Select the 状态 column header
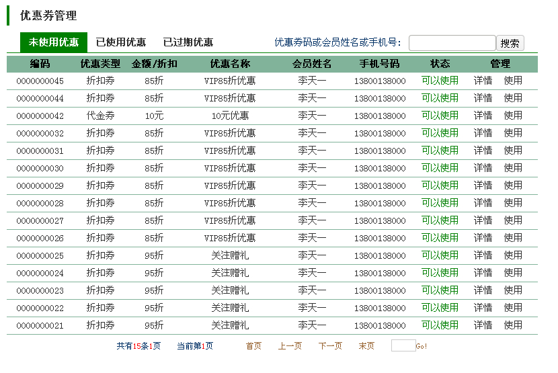 click(440, 64)
